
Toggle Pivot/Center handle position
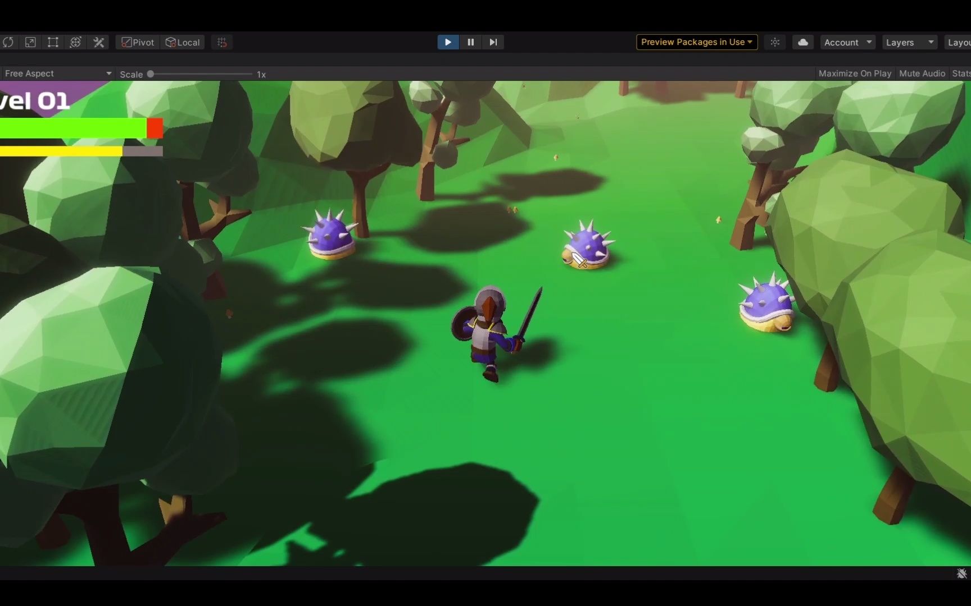pos(137,42)
